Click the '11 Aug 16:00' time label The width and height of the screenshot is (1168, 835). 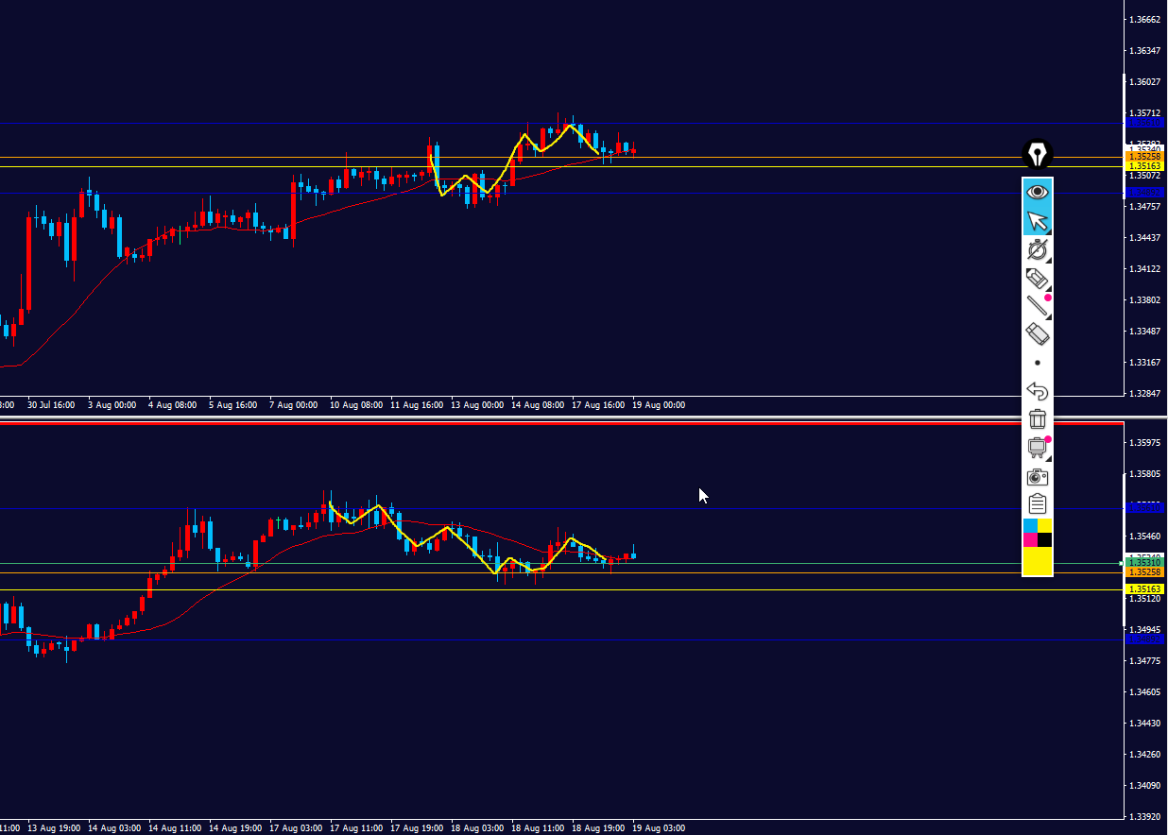417,404
